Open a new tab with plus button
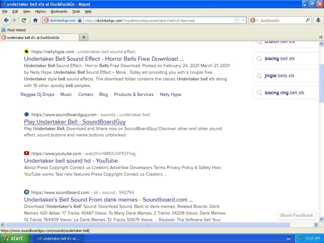324x243 pixels. click(84, 37)
